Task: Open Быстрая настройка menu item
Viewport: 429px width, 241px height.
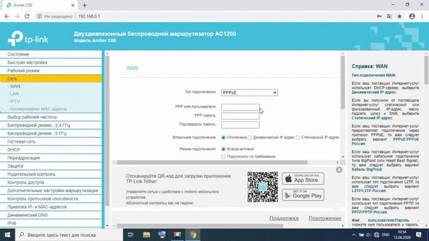Action: click(51, 62)
